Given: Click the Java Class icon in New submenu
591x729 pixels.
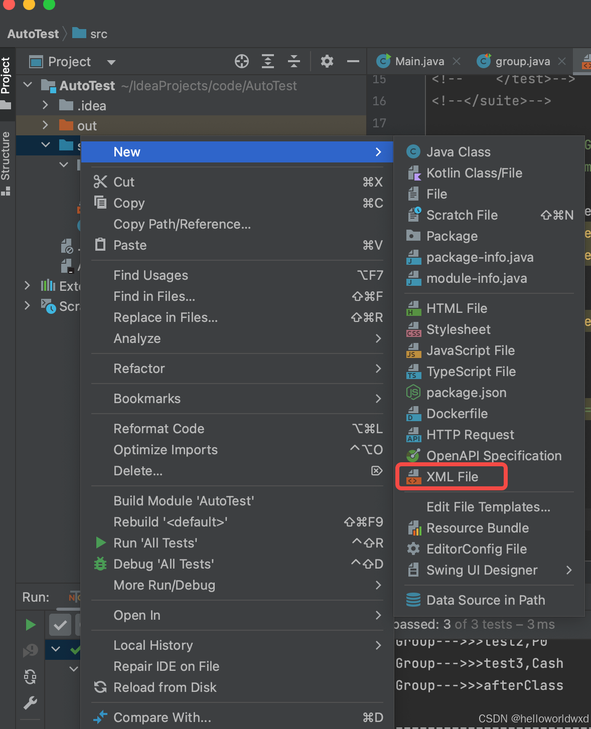Looking at the screenshot, I should tap(413, 151).
